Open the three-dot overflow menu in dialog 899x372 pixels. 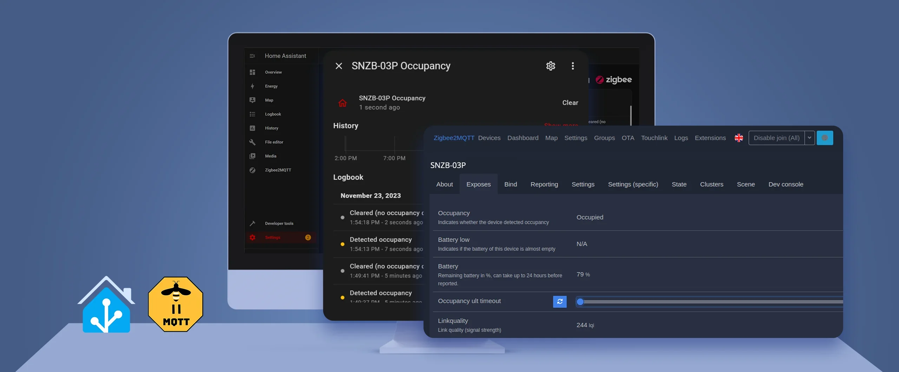(x=572, y=66)
